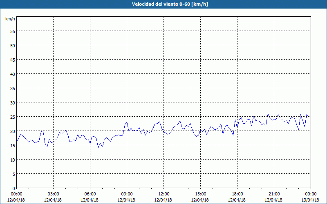Viewport: 327px width, 204px height.
Task: Click the 12/04/18 date under 21:00
Action: pos(273,200)
